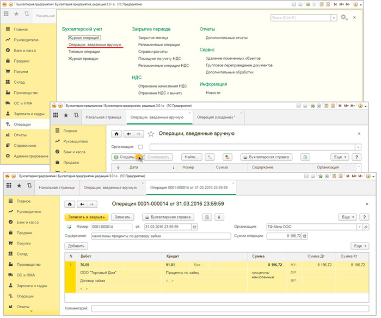Image resolution: width=381 pixels, height=318 pixels.
Task: Toggle the Организация filter checkbox
Action: [140, 147]
